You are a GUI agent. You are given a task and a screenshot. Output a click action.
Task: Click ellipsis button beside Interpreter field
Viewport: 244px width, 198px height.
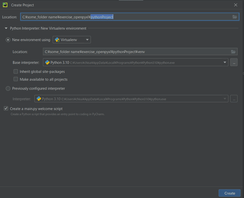234,98
